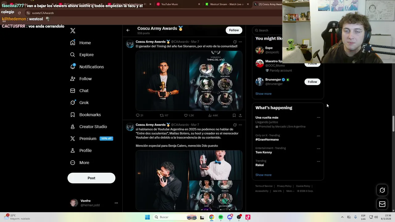This screenshot has width=395, height=222.
Task: Open Brunenger suggested profile name
Action: pyautogui.click(x=273, y=80)
